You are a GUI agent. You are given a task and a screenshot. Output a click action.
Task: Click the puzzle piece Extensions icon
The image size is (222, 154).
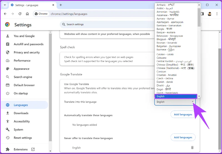pos(8,149)
